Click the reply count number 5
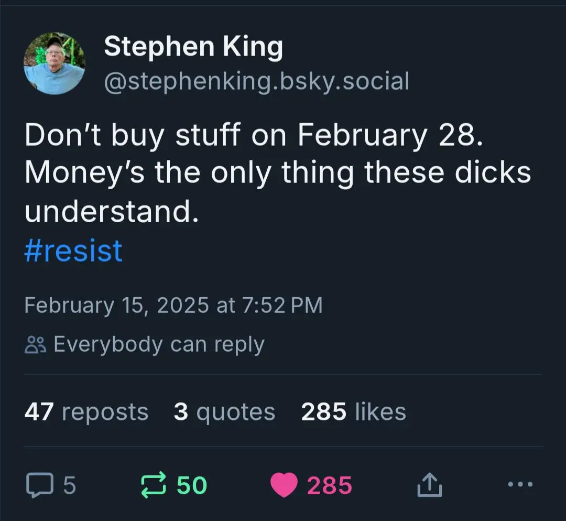This screenshot has width=566, height=521. point(70,485)
